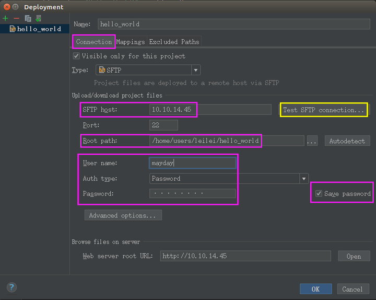Click the Open button beside web server URL
Viewport: 376px width, 300px height.
[x=354, y=256]
